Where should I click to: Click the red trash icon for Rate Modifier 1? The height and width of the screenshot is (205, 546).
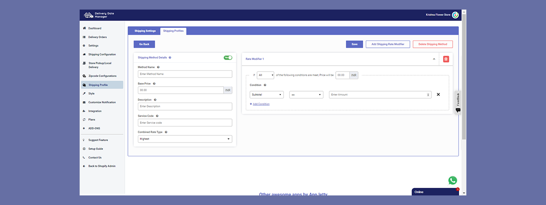point(446,59)
